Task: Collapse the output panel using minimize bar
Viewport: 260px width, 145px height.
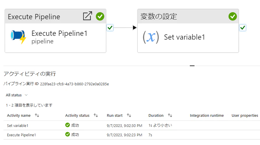Action: pyautogui.click(x=192, y=66)
